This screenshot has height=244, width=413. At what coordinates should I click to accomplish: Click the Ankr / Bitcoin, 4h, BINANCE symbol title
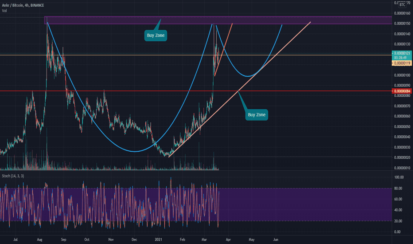point(23,5)
